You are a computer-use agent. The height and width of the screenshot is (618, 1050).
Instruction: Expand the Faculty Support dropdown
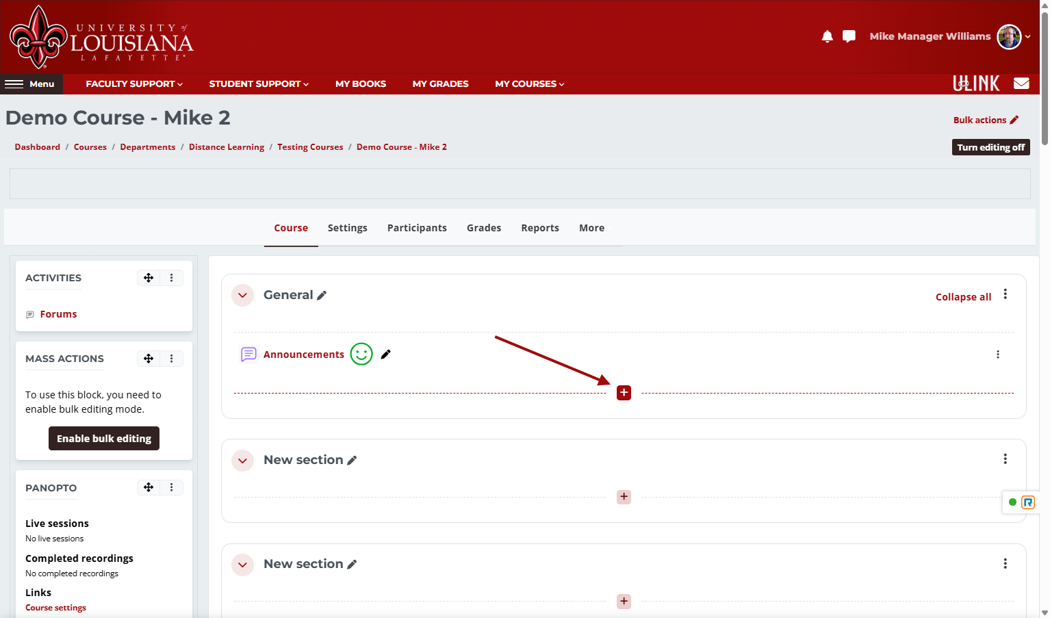coord(134,84)
